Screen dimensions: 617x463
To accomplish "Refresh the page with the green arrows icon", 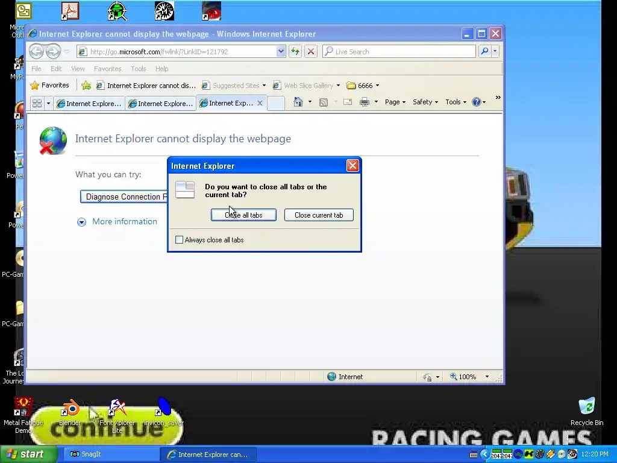I will 295,51.
